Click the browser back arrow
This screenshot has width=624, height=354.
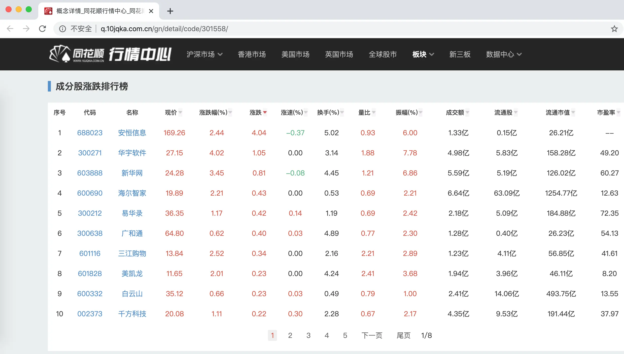click(10, 28)
